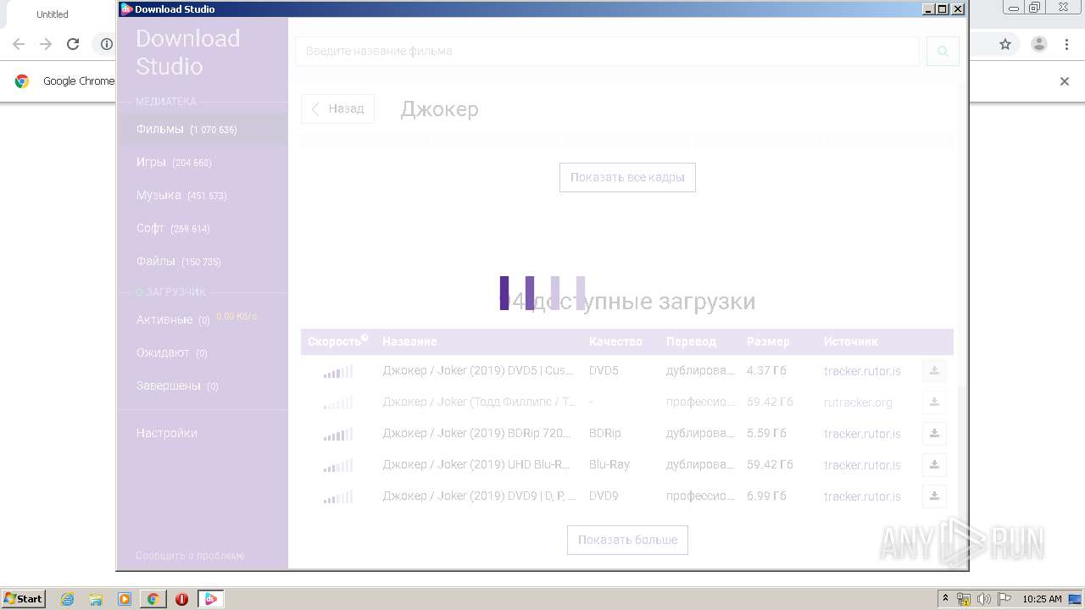The image size is (1085, 610).
Task: Open the Фильмы library section
Action: [x=203, y=130]
